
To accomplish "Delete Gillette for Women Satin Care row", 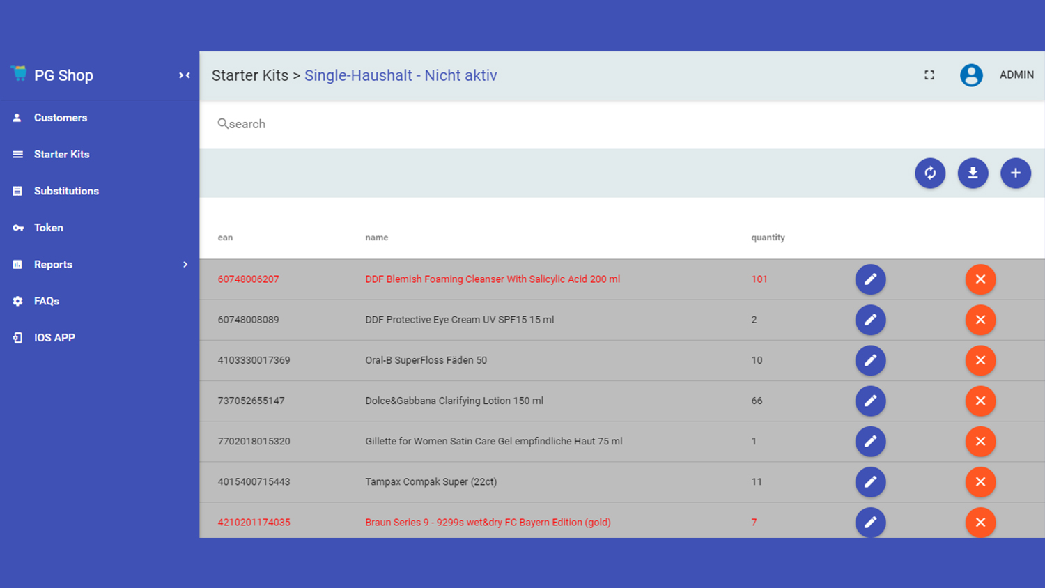I will [980, 441].
